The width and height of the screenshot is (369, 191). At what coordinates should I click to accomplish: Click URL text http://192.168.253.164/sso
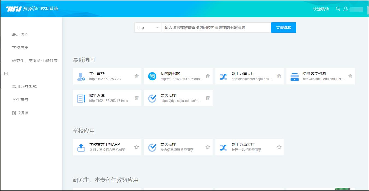(110, 101)
